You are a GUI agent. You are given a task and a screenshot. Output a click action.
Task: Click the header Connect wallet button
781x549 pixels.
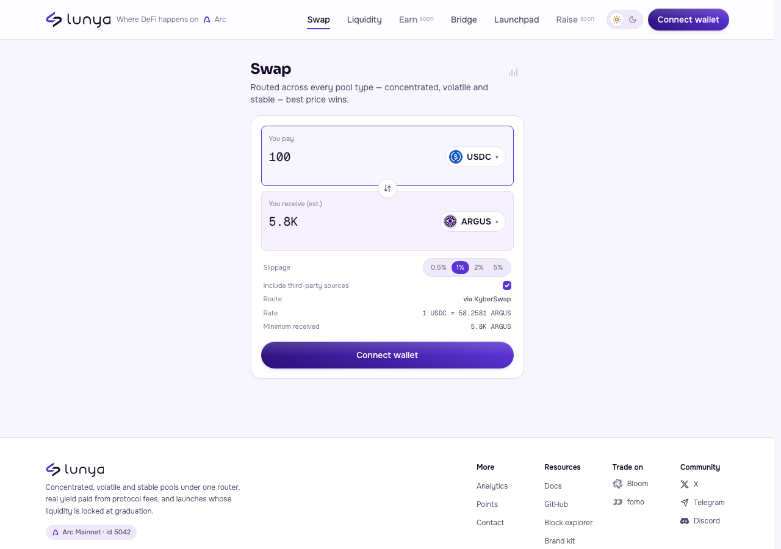click(x=688, y=20)
